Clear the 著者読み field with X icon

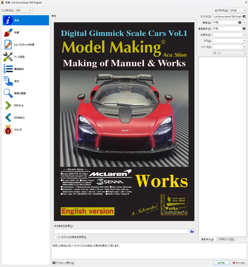244,29
